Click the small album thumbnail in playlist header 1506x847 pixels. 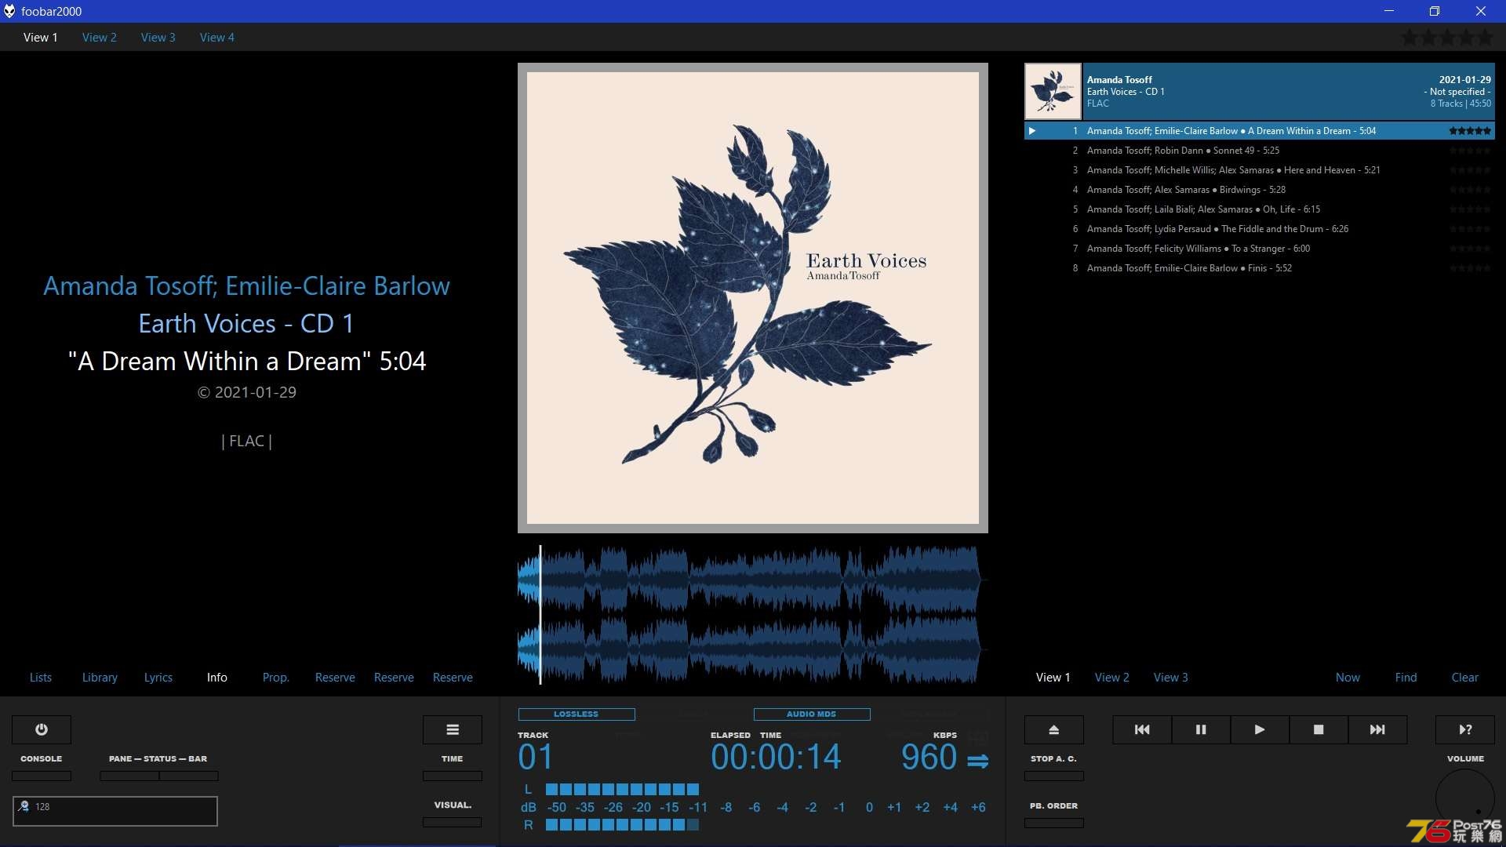1053,91
